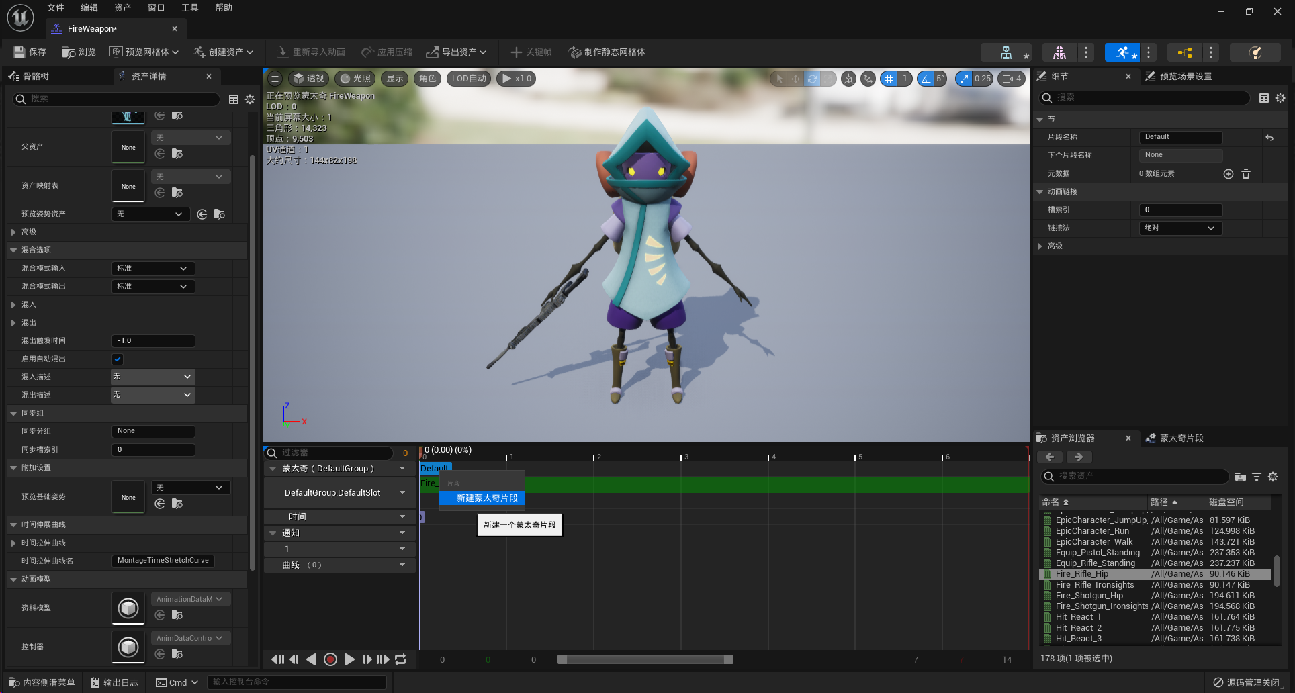Step forward one frame
The height and width of the screenshot is (693, 1295).
click(367, 659)
